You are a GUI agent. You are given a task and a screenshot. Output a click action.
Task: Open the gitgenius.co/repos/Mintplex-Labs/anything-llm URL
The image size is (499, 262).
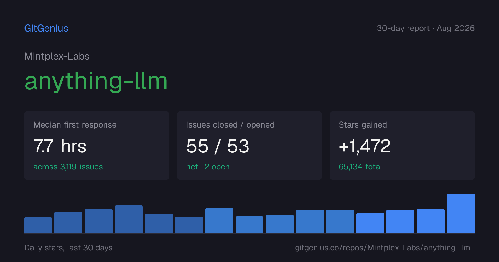(x=383, y=248)
